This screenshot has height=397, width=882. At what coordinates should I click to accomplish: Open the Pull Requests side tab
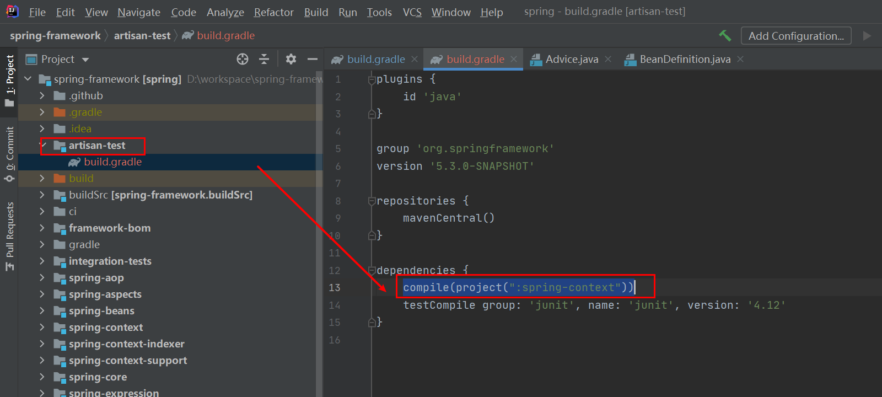pos(9,237)
